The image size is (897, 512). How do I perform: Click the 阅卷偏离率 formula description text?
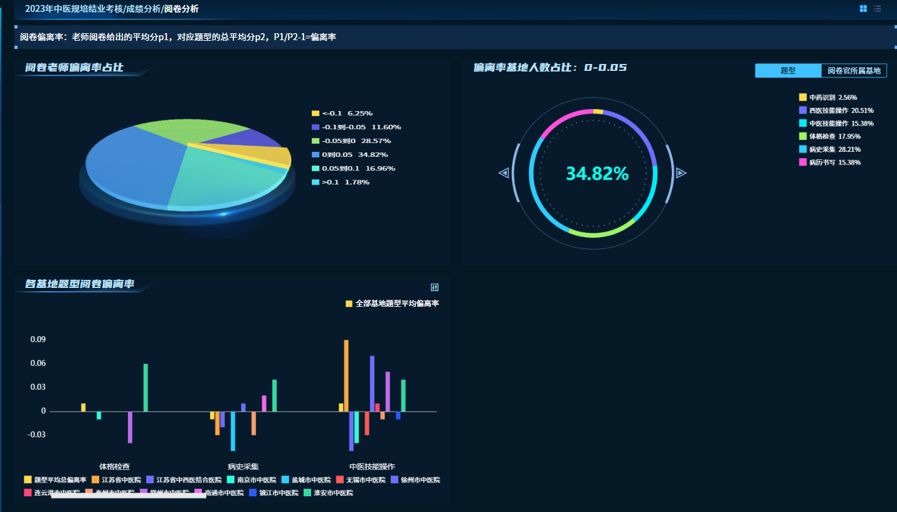tap(178, 37)
